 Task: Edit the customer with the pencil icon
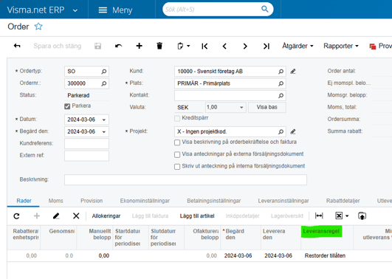point(293,72)
